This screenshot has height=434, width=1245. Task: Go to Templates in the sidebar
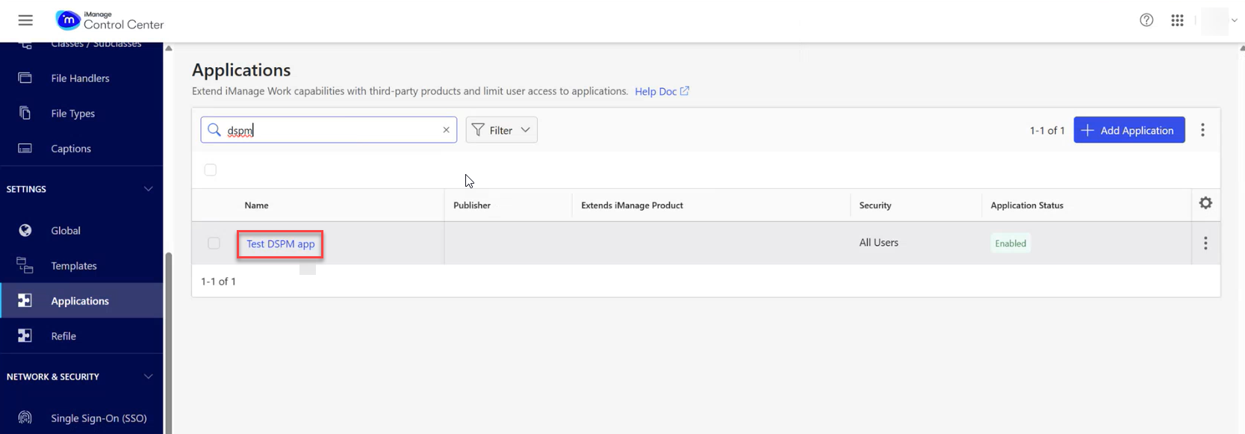(73, 266)
